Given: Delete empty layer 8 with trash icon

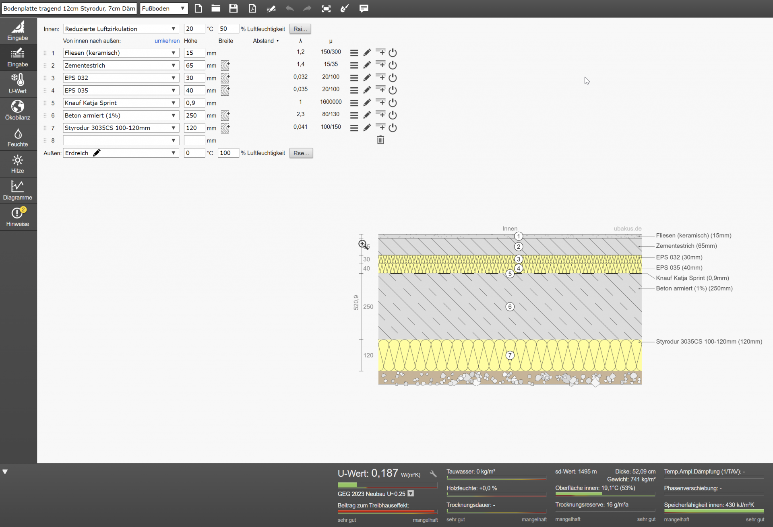Looking at the screenshot, I should coord(380,140).
